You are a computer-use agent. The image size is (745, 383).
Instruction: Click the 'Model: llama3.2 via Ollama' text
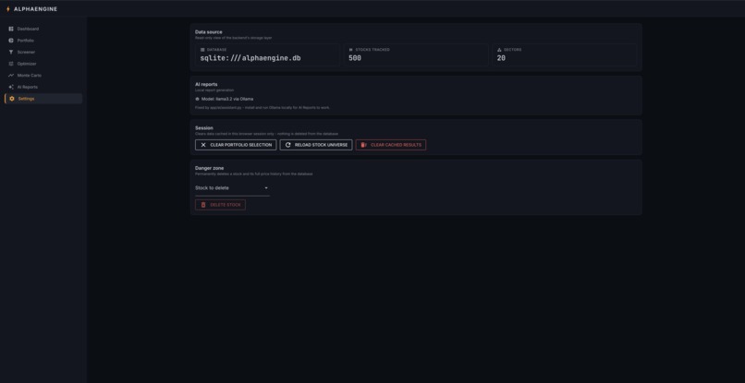coord(227,99)
